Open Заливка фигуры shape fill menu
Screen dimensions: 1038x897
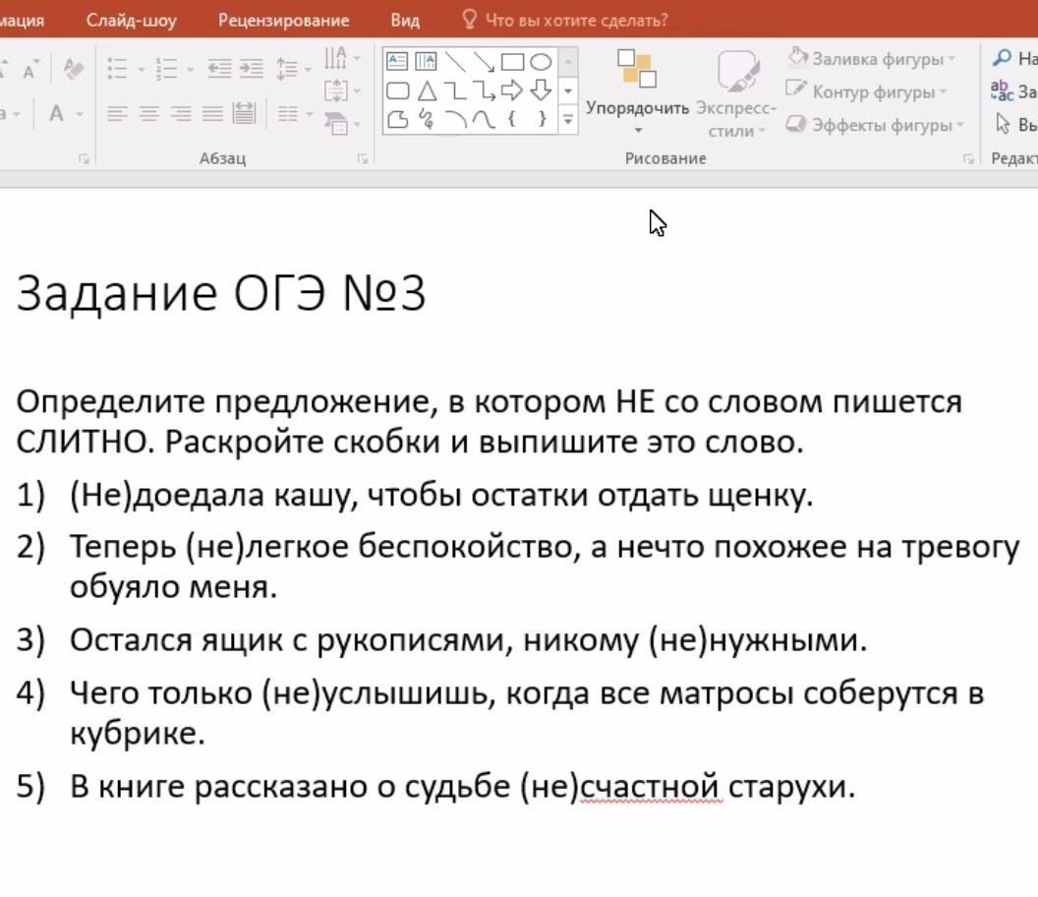(x=872, y=58)
